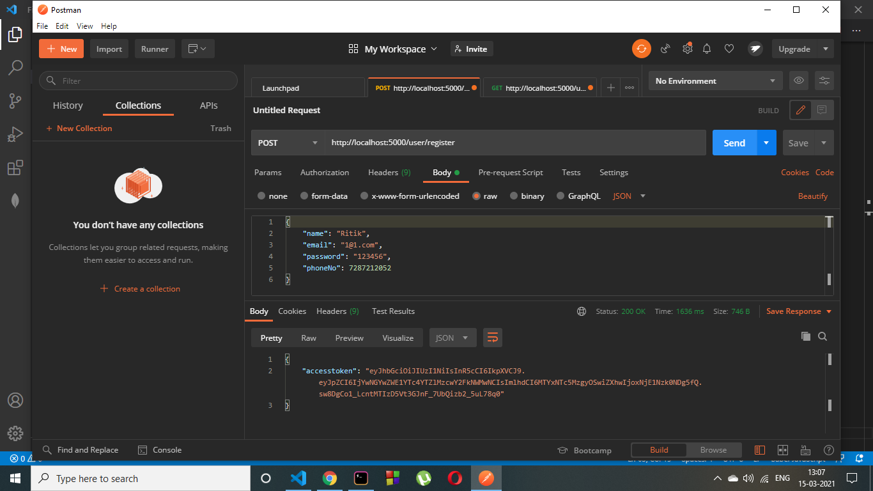The width and height of the screenshot is (873, 491).
Task: Click the orange sync status icon
Action: click(641, 49)
